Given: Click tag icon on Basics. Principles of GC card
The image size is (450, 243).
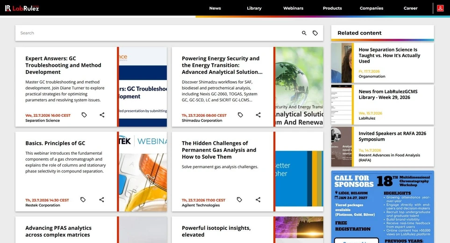Looking at the screenshot, I should [83, 200].
